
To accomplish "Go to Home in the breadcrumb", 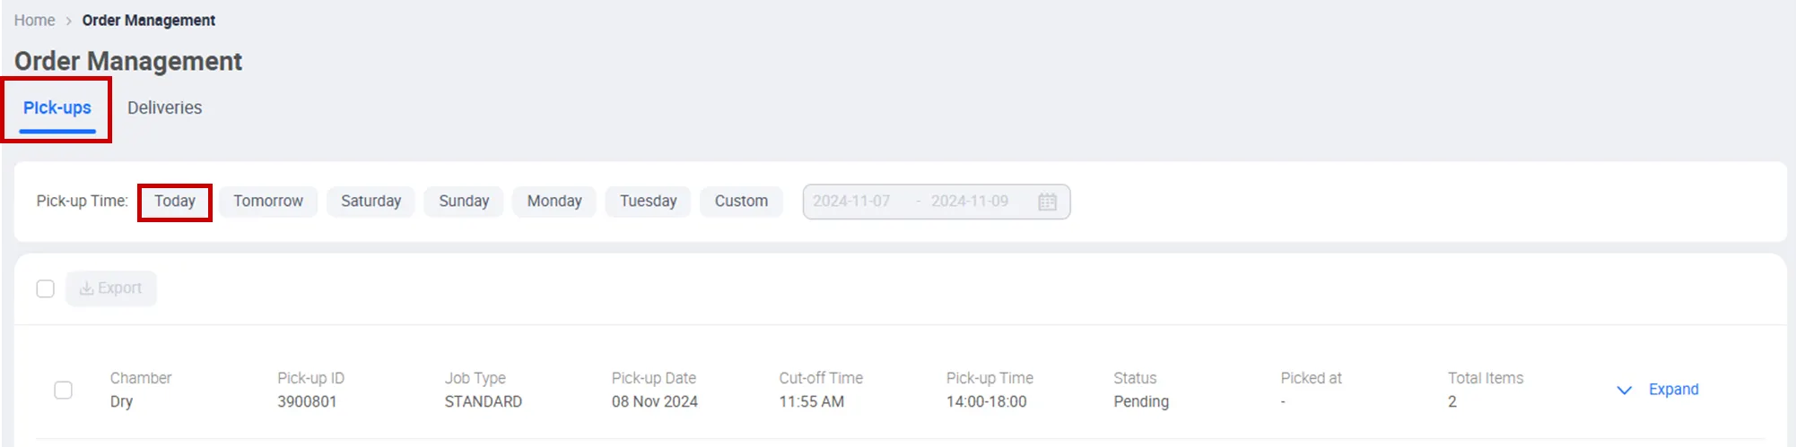I will (34, 21).
